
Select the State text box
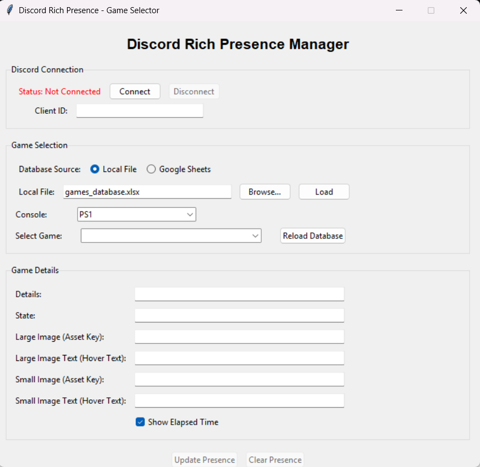[239, 315]
